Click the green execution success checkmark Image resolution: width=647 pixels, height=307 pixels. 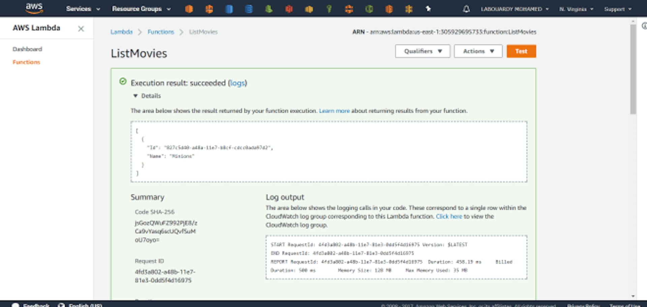pyautogui.click(x=123, y=81)
